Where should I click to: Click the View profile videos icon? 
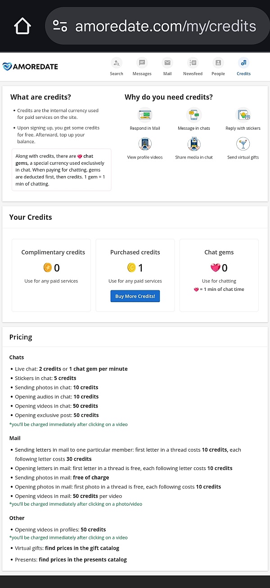coord(145,144)
